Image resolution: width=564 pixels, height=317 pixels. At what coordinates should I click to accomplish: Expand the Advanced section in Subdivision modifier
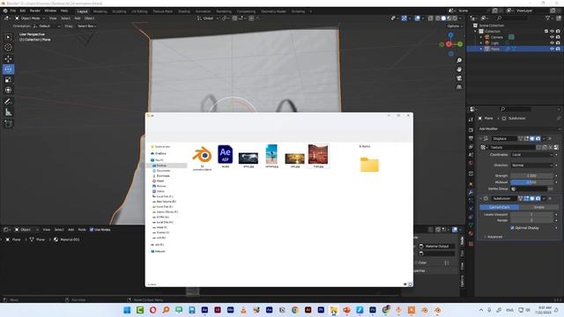point(493,237)
